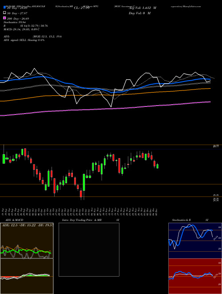The height and width of the screenshot is (294, 222).
Task: Click the 'ADX signal: SELL' text line
Action: pyautogui.click(x=24, y=40)
